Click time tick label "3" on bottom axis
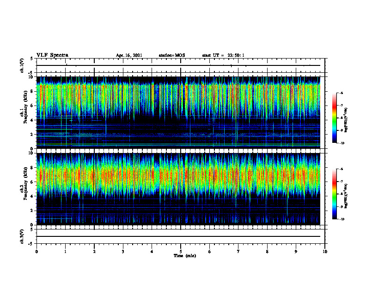The width and height of the screenshot is (366, 282). 123,252
